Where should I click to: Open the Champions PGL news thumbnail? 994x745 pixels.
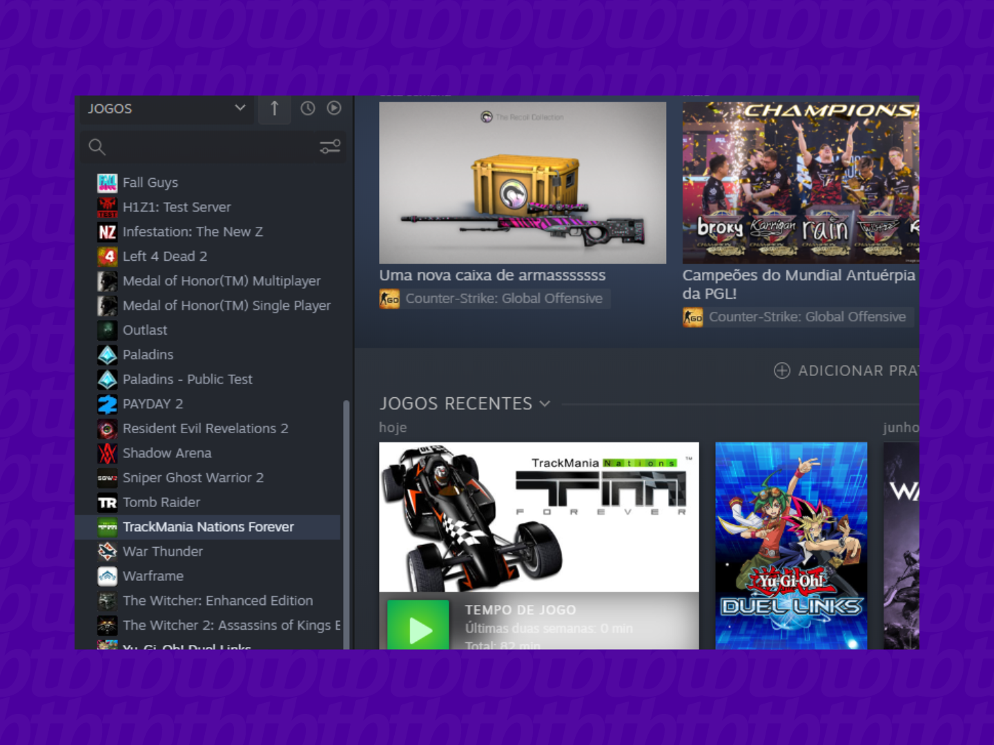801,183
